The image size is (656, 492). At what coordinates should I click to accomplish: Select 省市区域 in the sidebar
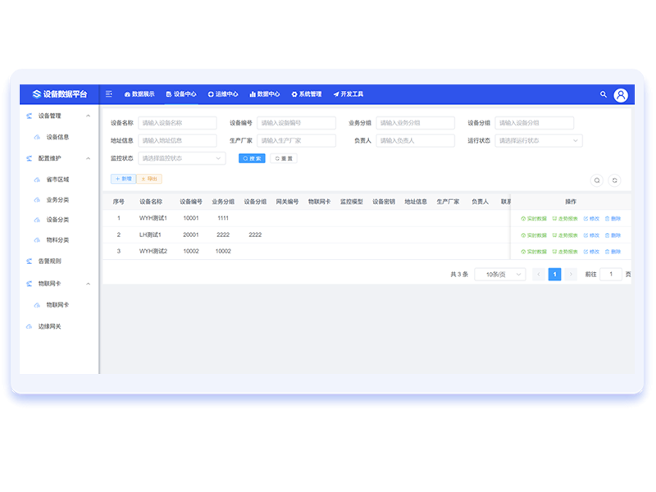point(57,179)
